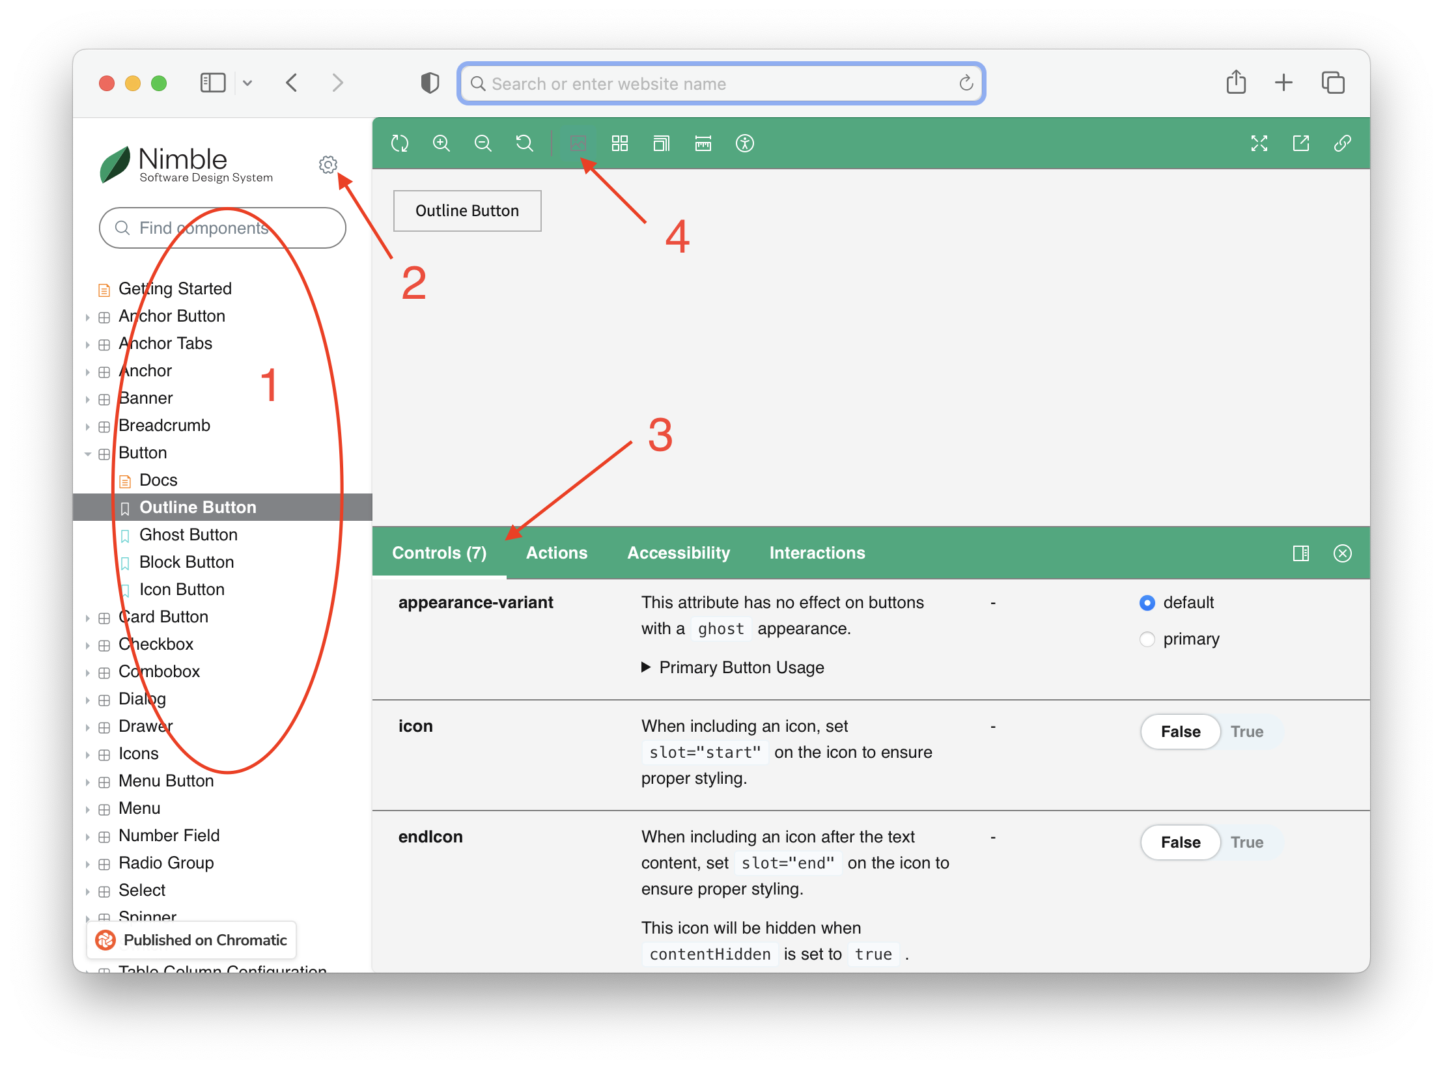Open the accessibility vision simulator icon
The height and width of the screenshot is (1069, 1443).
click(744, 143)
